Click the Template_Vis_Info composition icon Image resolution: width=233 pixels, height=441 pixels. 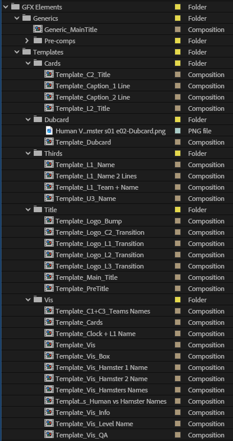point(49,412)
